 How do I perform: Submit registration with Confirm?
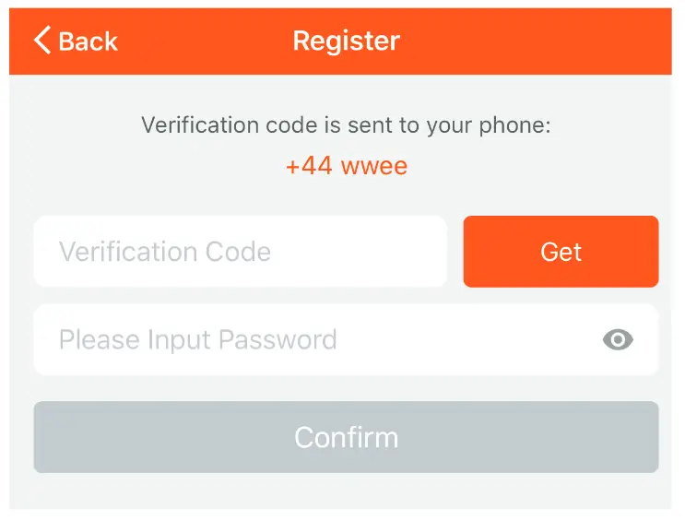coord(346,437)
